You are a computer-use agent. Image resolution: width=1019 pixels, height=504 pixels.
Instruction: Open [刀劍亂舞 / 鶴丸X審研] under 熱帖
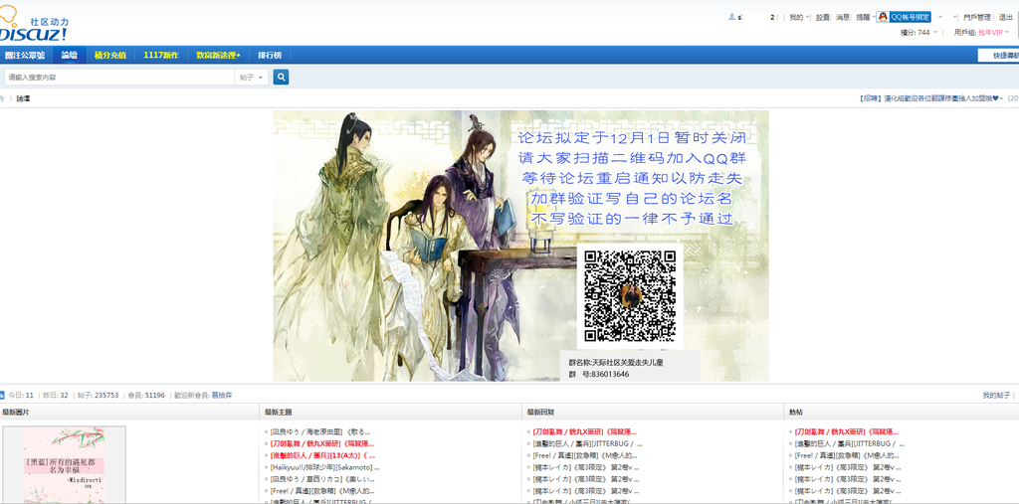847,431
